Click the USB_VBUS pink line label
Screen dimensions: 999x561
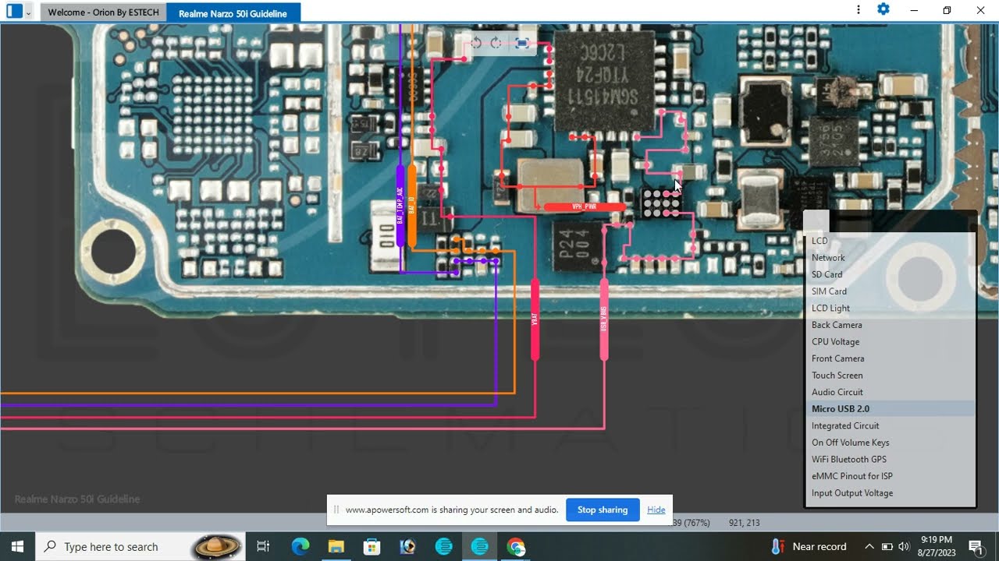coord(603,319)
